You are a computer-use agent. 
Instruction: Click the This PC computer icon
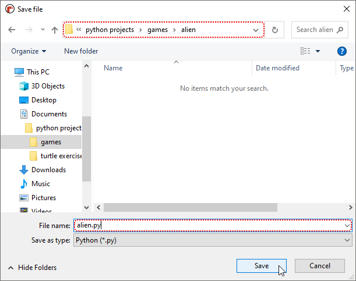pos(19,72)
